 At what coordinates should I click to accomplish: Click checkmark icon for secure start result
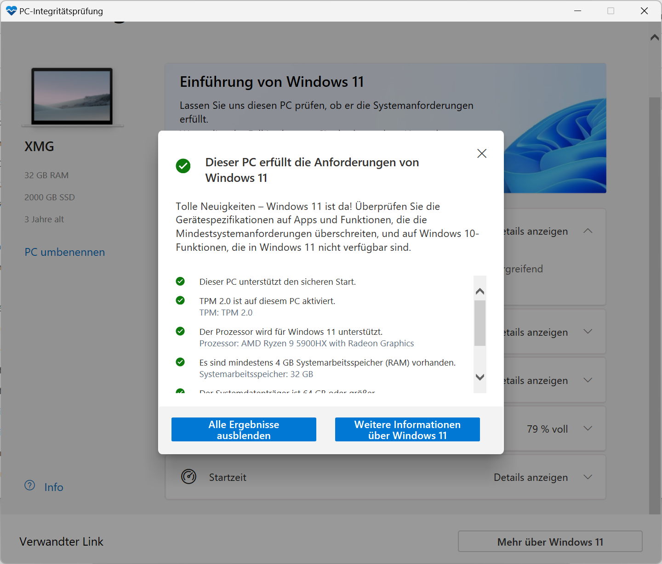pyautogui.click(x=180, y=281)
